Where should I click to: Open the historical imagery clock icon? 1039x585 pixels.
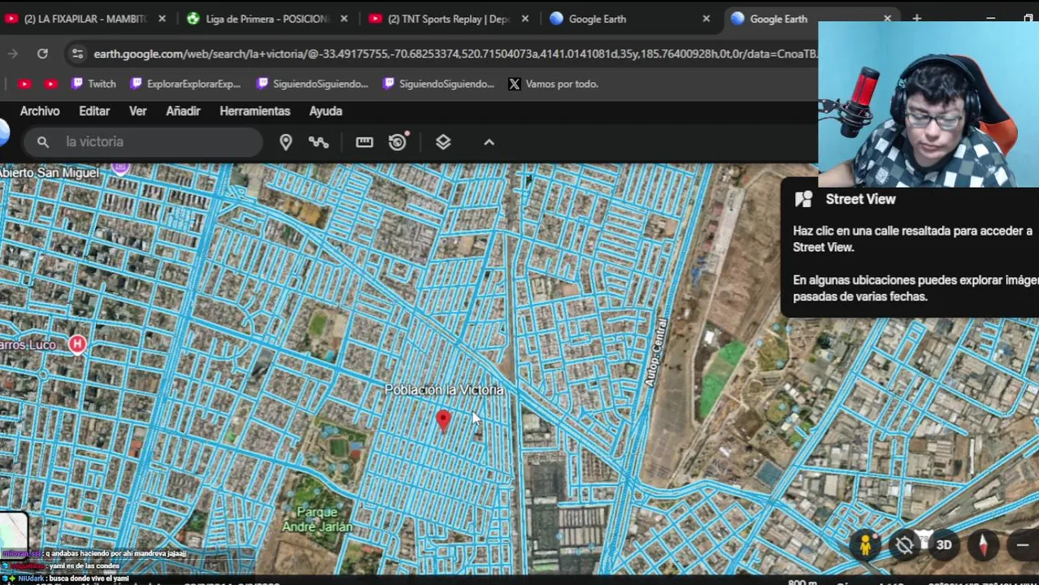click(398, 142)
